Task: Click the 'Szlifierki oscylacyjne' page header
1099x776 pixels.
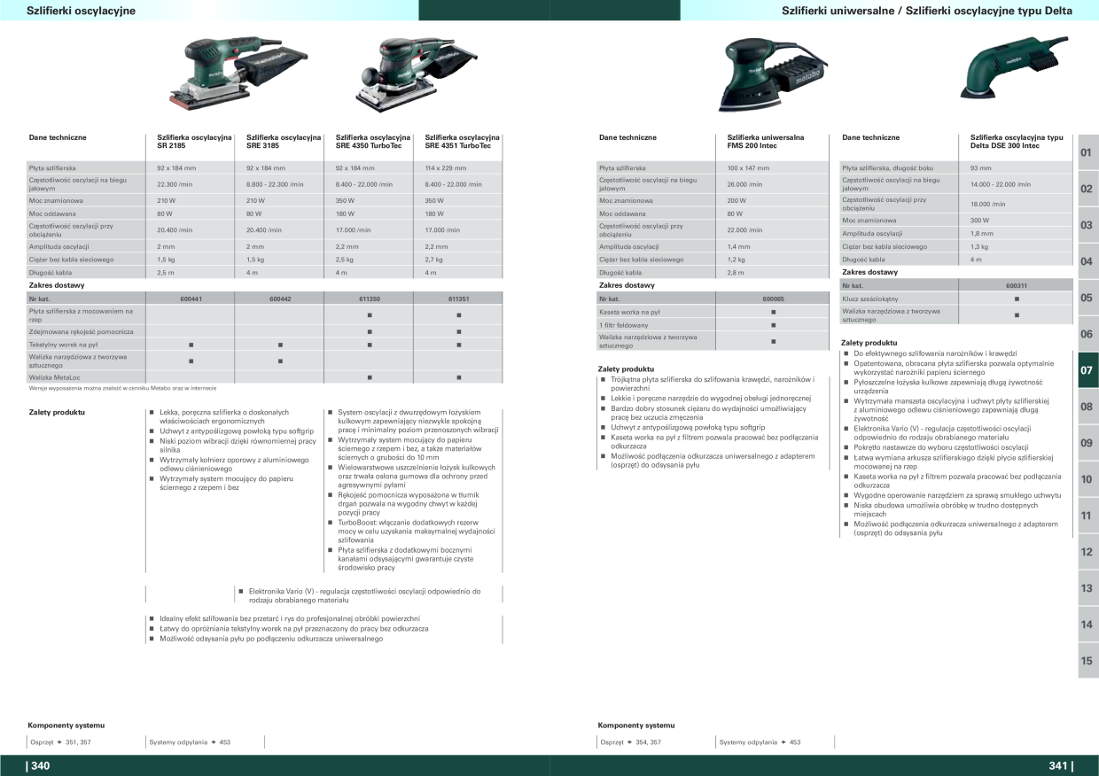Action: 81,11
